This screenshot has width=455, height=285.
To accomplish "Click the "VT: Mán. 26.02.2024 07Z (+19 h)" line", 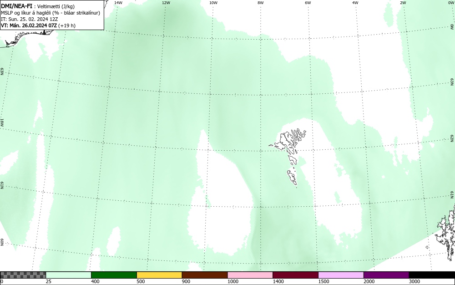I will tap(38, 25).
